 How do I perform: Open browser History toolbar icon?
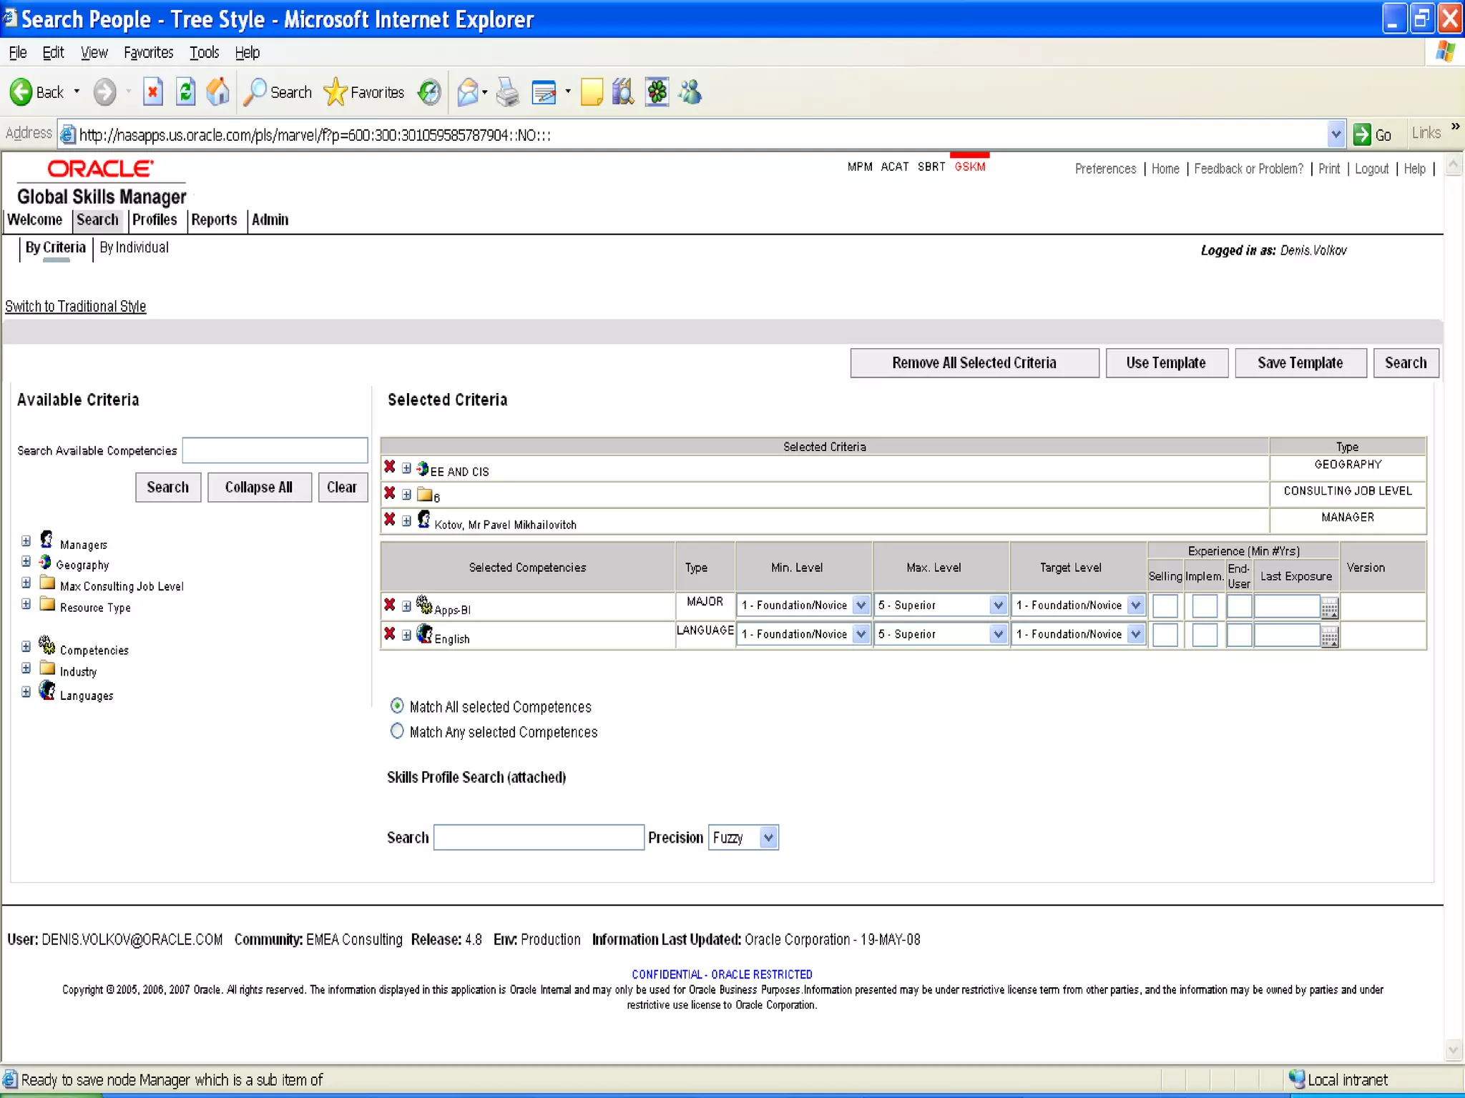tap(429, 91)
